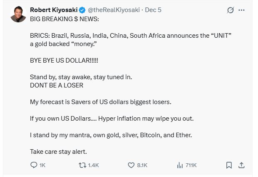Open the three-dot more options menu
Screen dimensions: 258x177
point(241,10)
